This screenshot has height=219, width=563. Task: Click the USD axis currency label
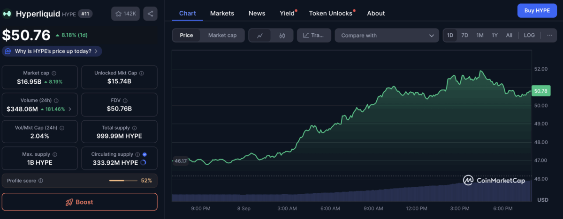coord(542,200)
